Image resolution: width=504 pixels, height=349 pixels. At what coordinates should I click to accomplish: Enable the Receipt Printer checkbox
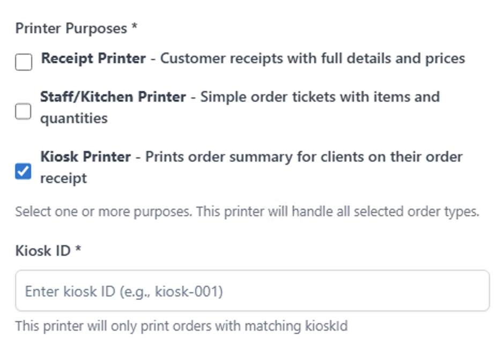[x=24, y=63]
